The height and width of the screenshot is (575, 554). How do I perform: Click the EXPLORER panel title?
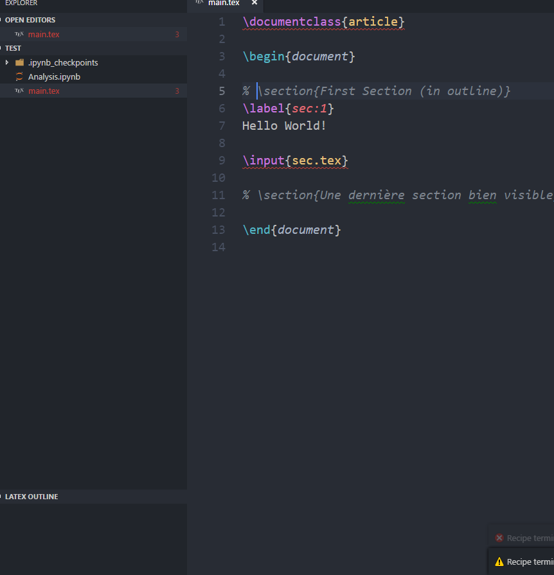(x=21, y=3)
